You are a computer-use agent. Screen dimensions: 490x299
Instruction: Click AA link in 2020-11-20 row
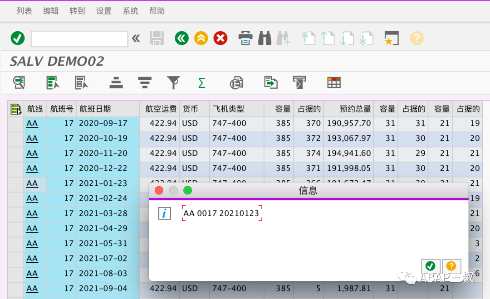coord(32,154)
